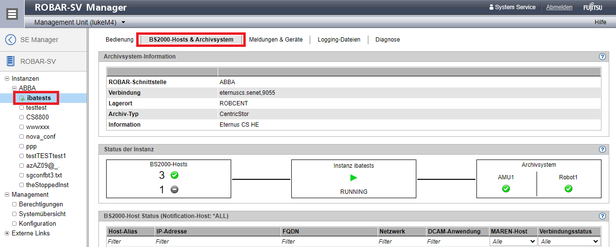Click the eternuscs.senet,9055 connection value
The image size is (616, 247).
[x=247, y=93]
